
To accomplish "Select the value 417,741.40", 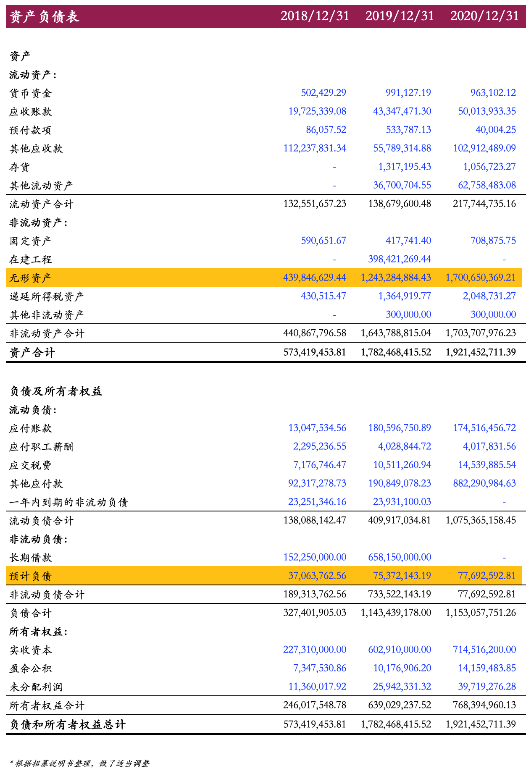I will tap(408, 241).
